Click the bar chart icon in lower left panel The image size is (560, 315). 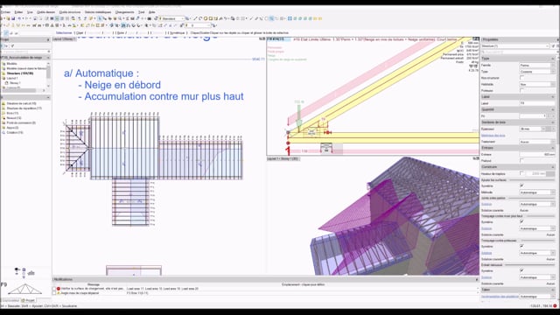tap(31, 273)
